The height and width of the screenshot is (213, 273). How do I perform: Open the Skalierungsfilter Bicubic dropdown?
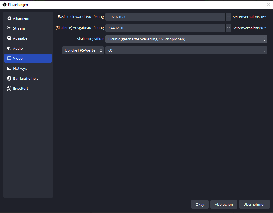(186, 39)
